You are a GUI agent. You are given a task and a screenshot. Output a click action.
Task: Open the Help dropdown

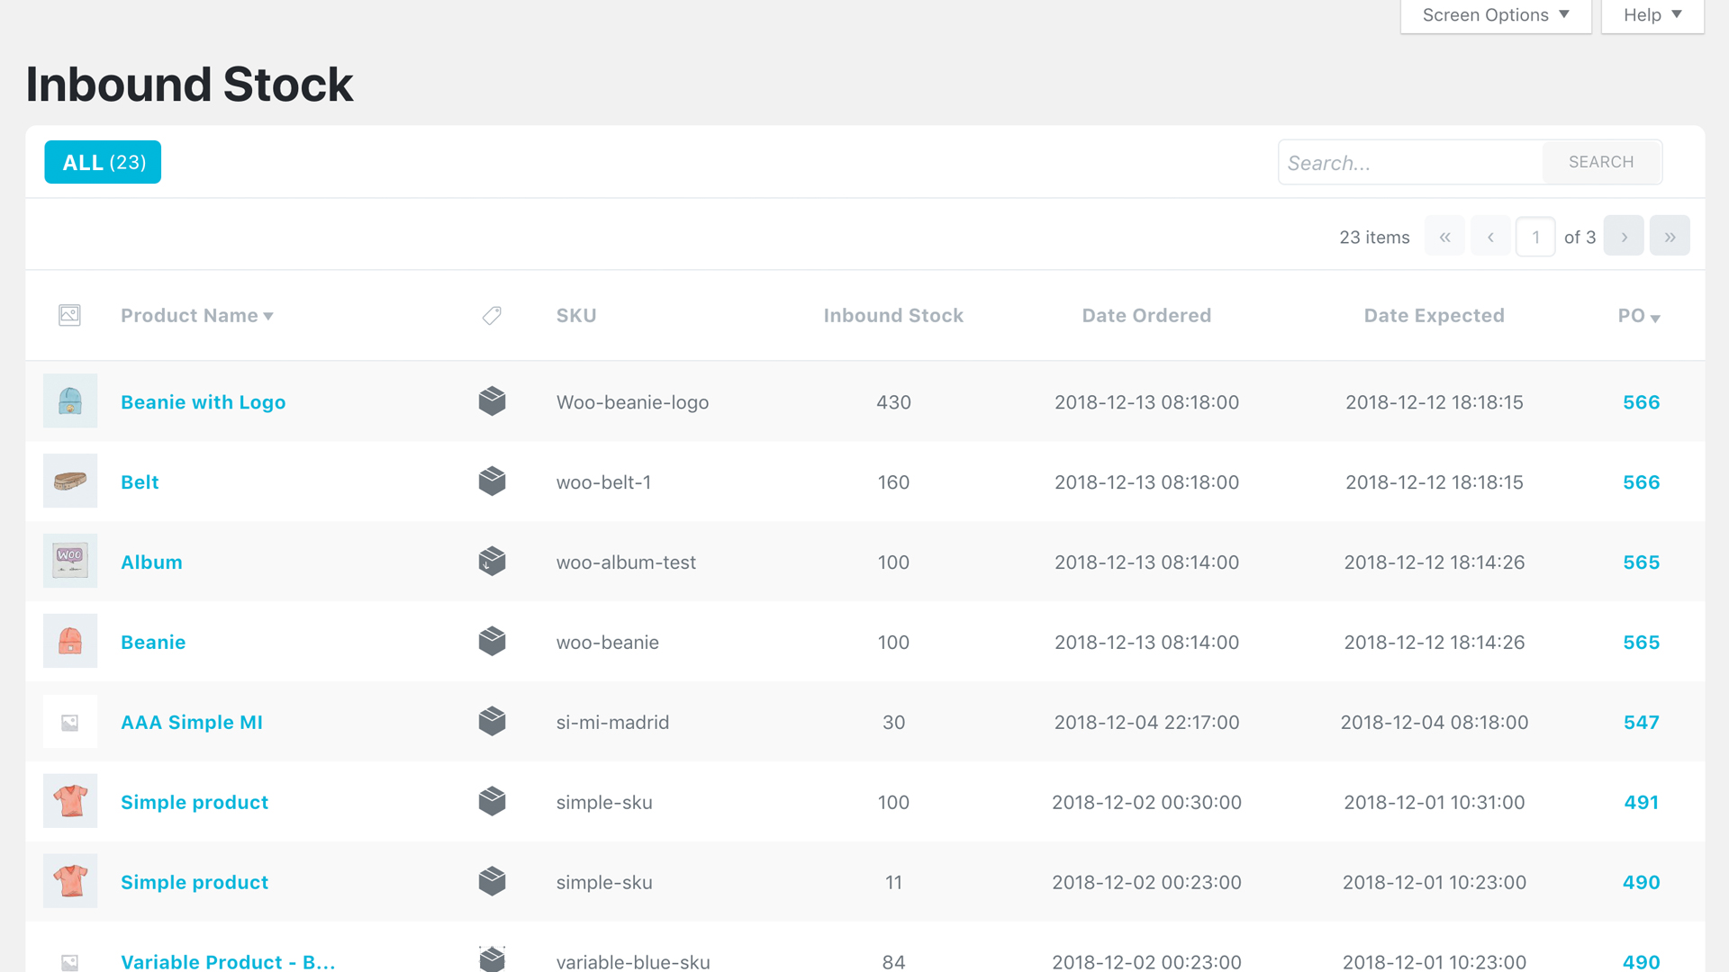[1652, 15]
